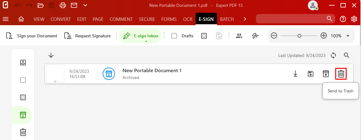The image size is (361, 140).
Task: Open the signature scribble icon
Action: point(255,36)
